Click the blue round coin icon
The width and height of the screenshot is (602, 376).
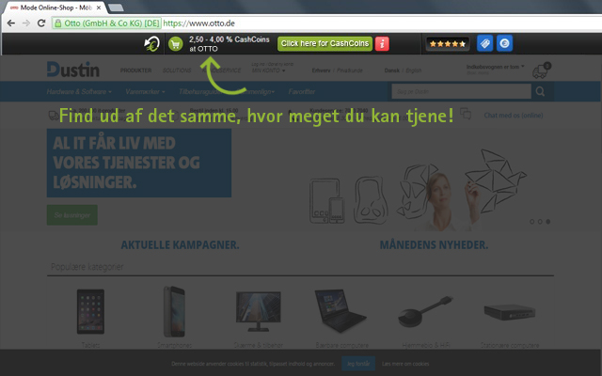point(504,43)
